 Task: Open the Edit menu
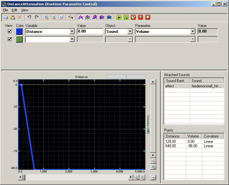click(14, 10)
